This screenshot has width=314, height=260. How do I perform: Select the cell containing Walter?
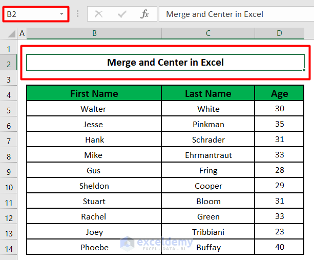pyautogui.click(x=93, y=109)
